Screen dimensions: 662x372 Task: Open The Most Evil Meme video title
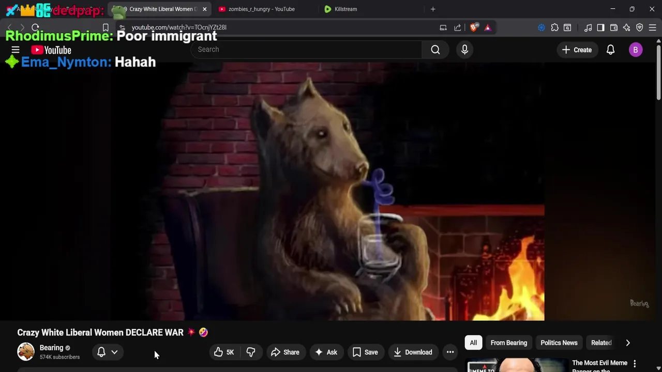pos(599,366)
